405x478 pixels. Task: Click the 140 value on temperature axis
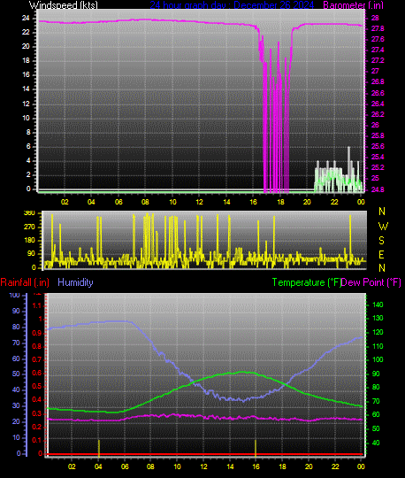pyautogui.click(x=378, y=305)
